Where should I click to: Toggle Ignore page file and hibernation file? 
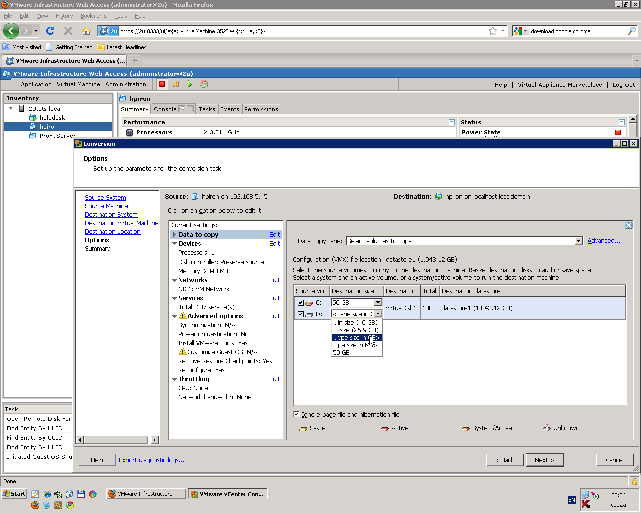(296, 414)
